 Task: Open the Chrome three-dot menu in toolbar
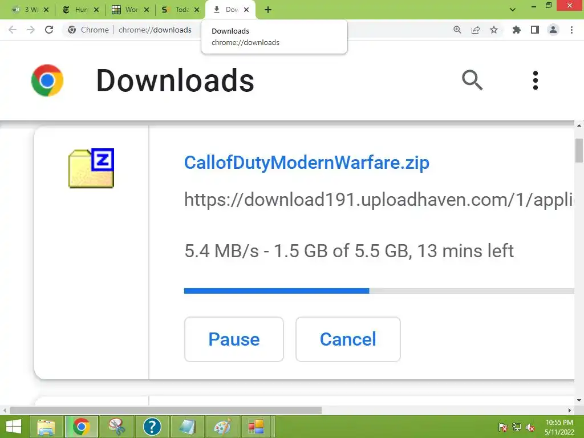click(x=571, y=30)
